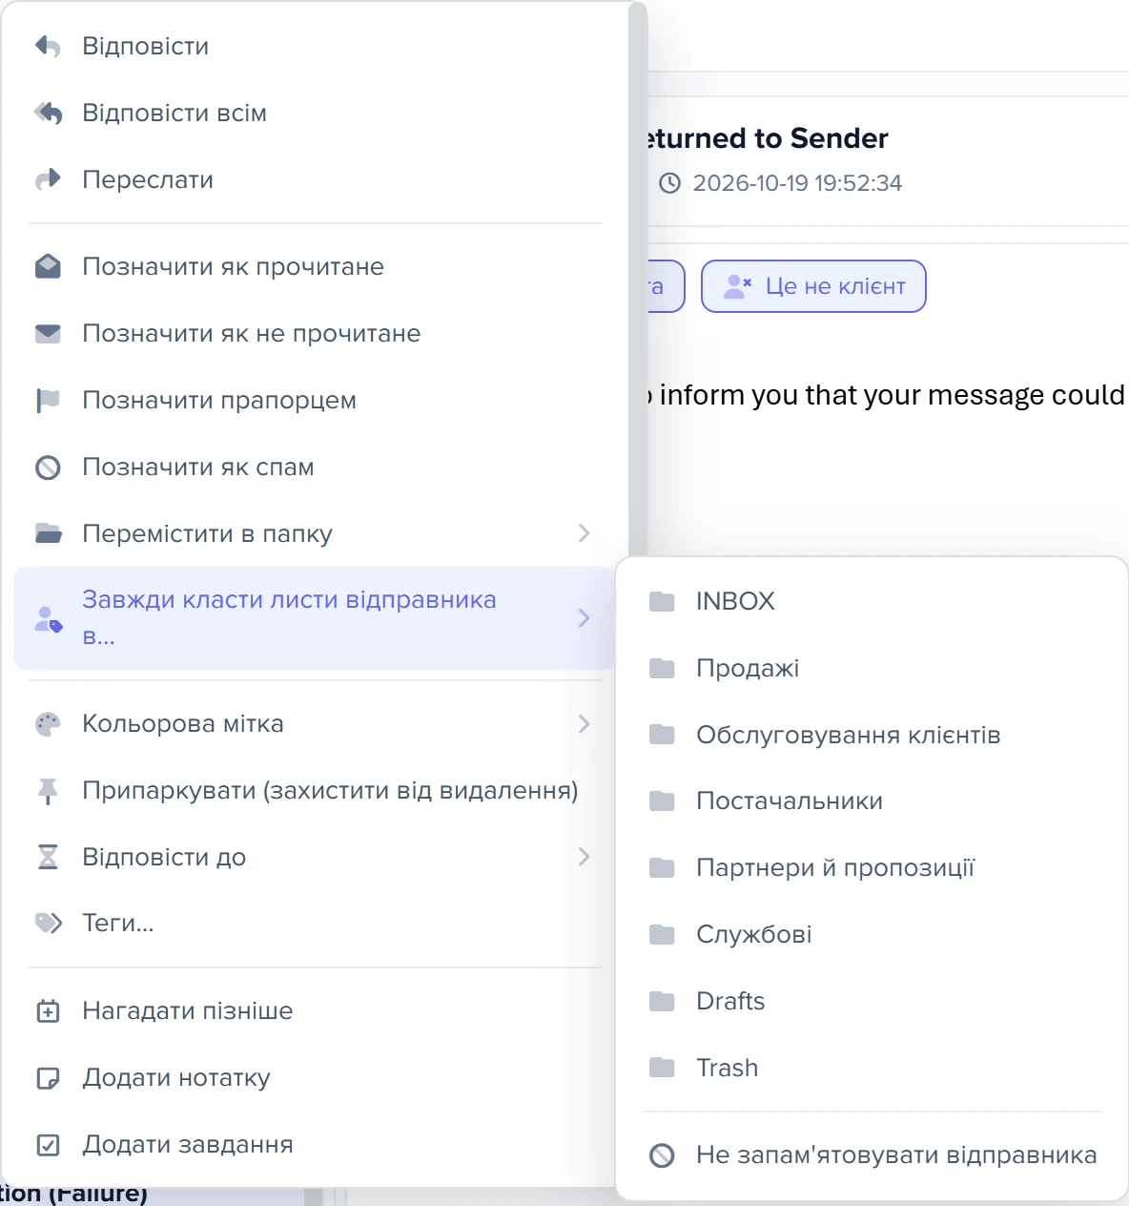Click the Обслуговування клієнтів folder icon
The height and width of the screenshot is (1206, 1129).
click(662, 735)
